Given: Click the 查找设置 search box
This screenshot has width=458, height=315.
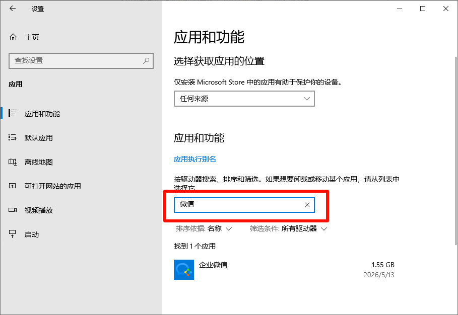Looking at the screenshot, I should (81, 61).
